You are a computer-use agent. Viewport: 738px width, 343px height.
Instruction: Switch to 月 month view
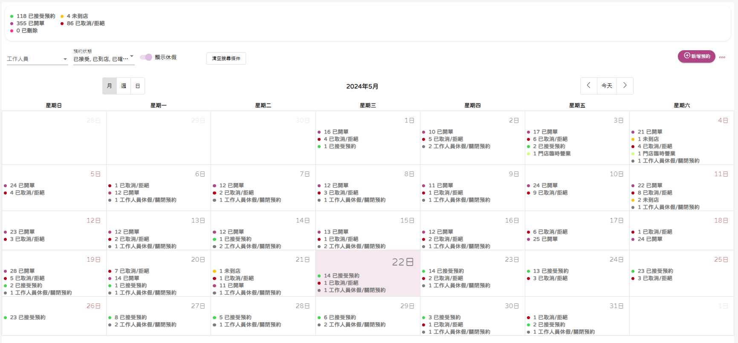(x=110, y=86)
